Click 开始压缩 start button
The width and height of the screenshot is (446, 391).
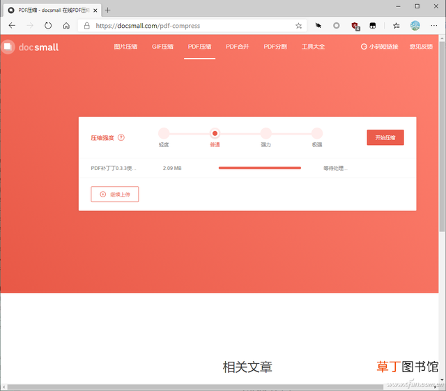tap(385, 137)
